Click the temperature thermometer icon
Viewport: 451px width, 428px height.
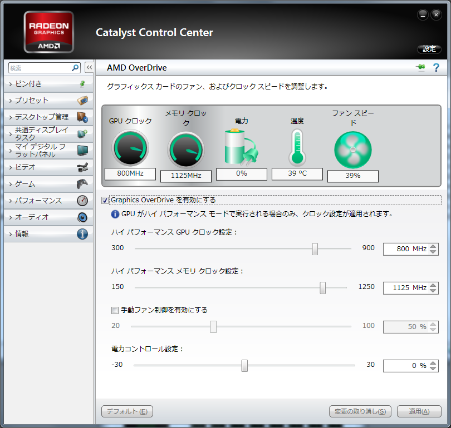(297, 147)
